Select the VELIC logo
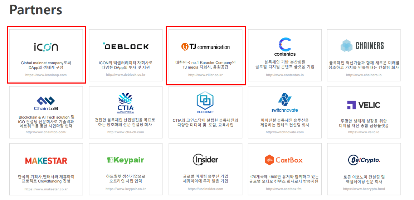The image size is (414, 200). 364,105
